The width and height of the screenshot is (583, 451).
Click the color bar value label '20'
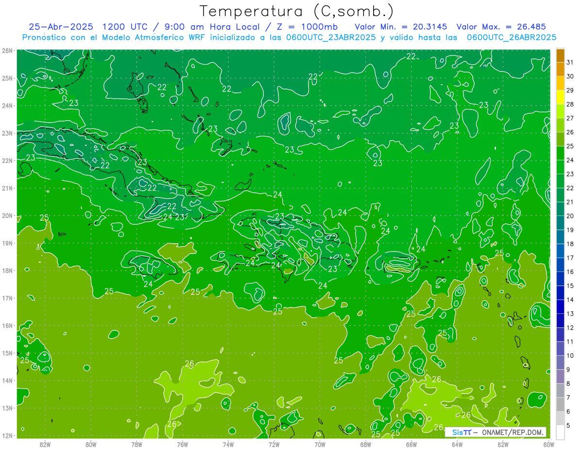click(x=570, y=216)
